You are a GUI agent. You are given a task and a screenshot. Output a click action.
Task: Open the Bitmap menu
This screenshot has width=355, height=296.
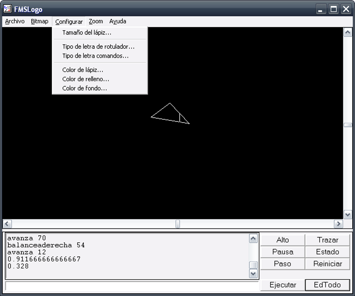[39, 21]
